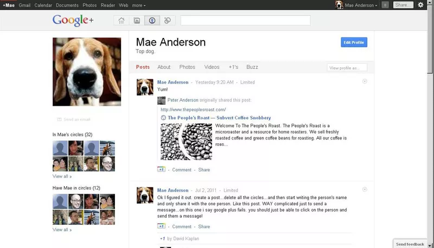Click the envelope icon next to Send an email
This screenshot has width=434, height=248.
pyautogui.click(x=59, y=119)
